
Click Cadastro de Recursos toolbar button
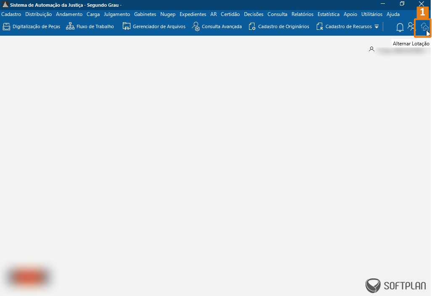[344, 26]
